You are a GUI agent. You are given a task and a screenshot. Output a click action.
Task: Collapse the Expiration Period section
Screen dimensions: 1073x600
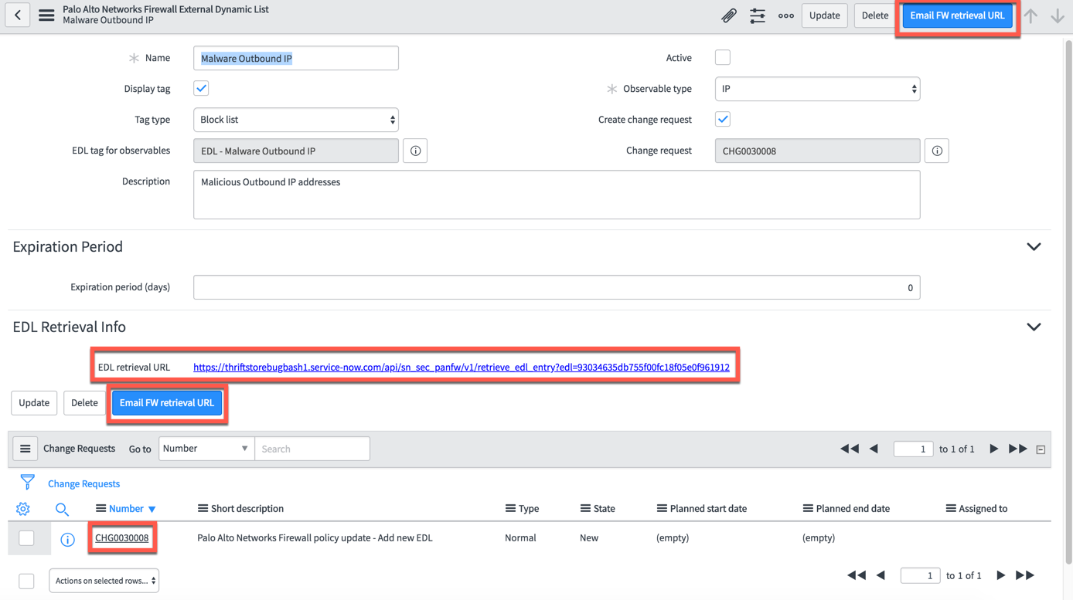click(1034, 247)
